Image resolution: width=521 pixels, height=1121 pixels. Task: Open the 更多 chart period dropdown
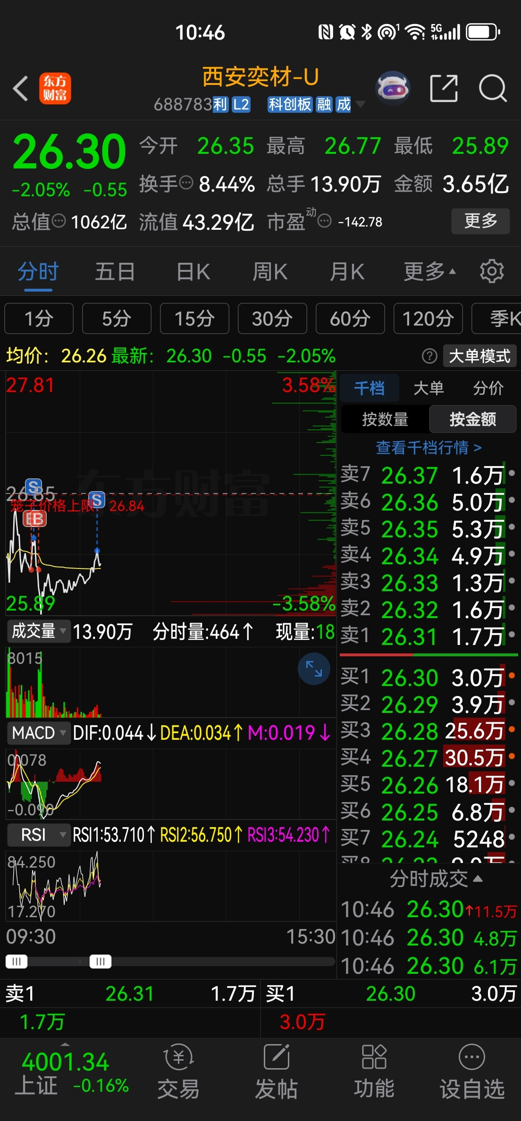(429, 271)
